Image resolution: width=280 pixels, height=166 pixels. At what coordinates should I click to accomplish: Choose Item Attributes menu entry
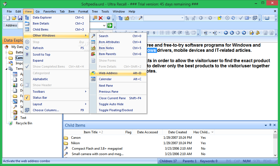point(118,42)
